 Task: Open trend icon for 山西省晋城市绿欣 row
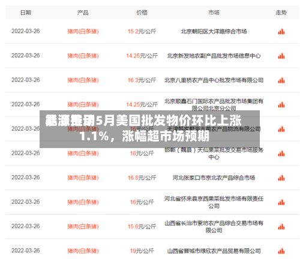coord(281,251)
